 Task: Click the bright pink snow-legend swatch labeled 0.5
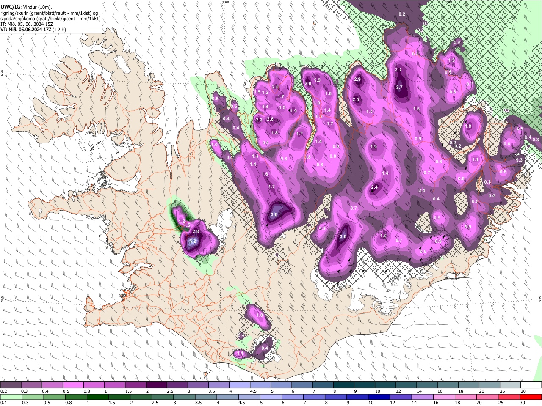point(73,385)
